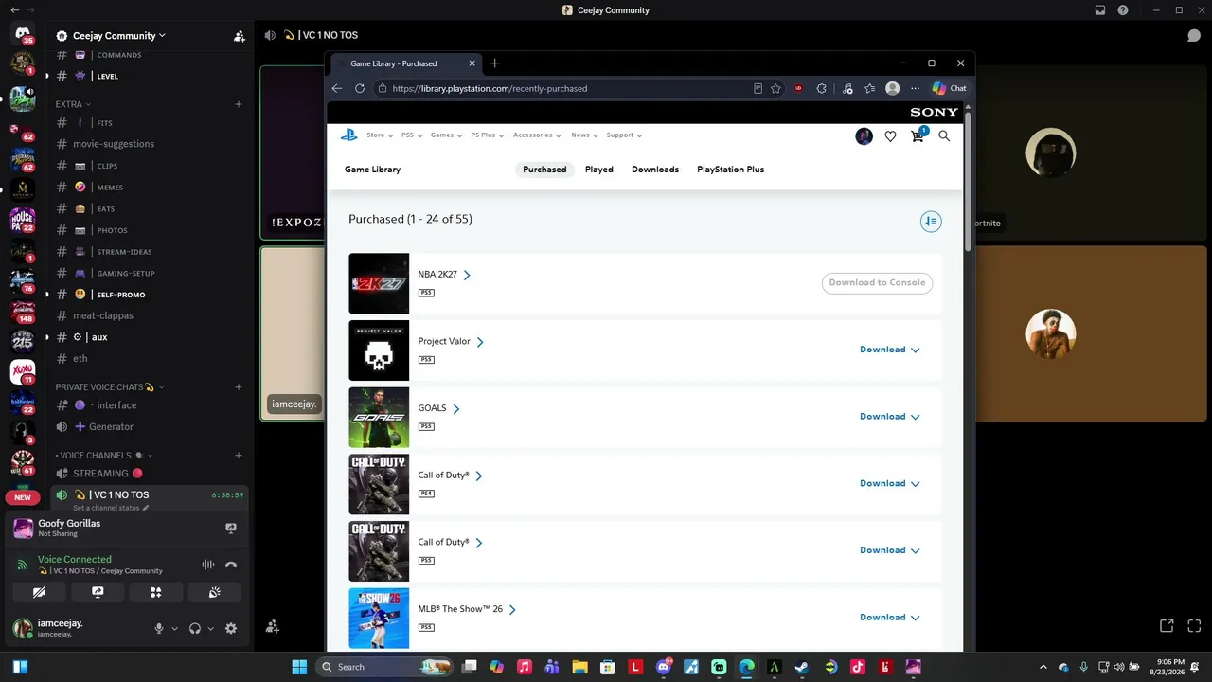The height and width of the screenshot is (682, 1212).
Task: Stop screen sharing the Goofy Gorillas stream
Action: [230, 528]
